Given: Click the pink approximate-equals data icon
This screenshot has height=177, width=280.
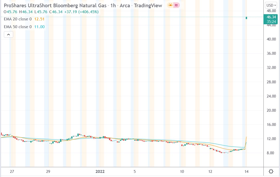Looking at the screenshot, I should 176,5.
